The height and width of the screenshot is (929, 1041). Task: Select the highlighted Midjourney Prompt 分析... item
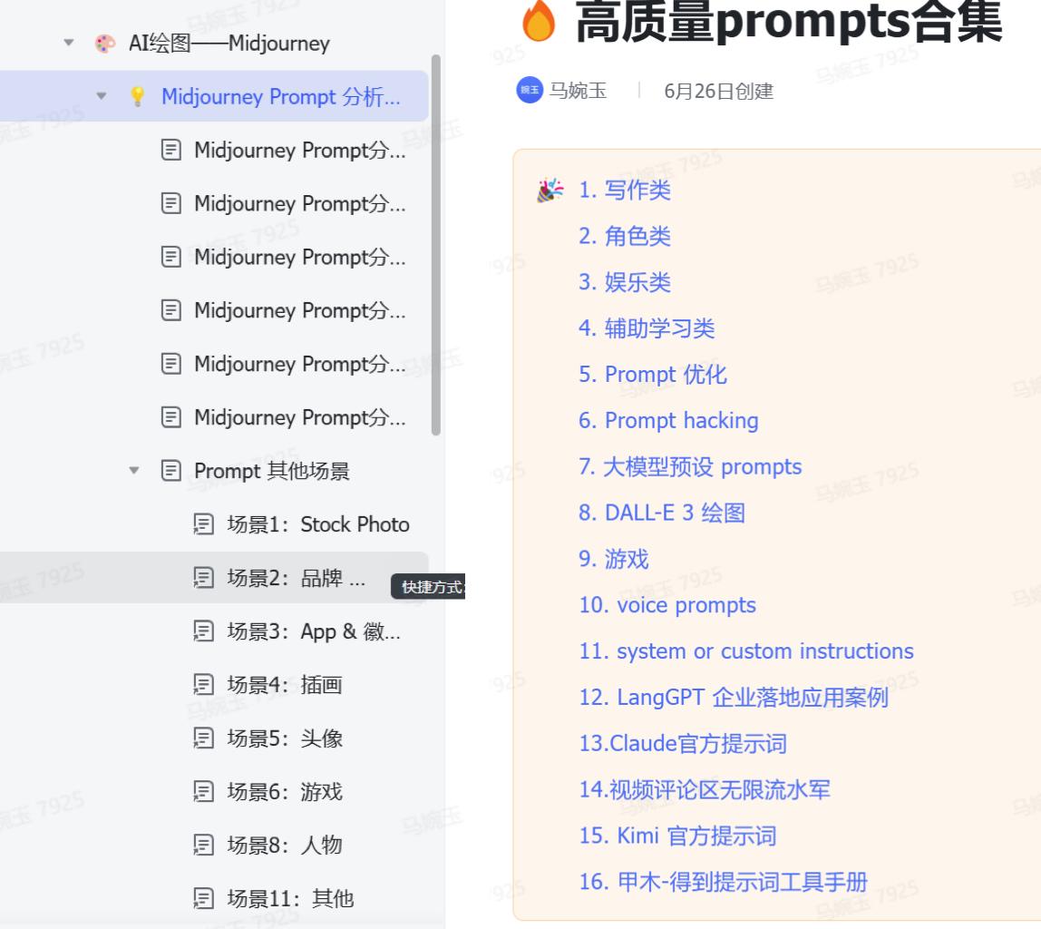click(x=214, y=96)
